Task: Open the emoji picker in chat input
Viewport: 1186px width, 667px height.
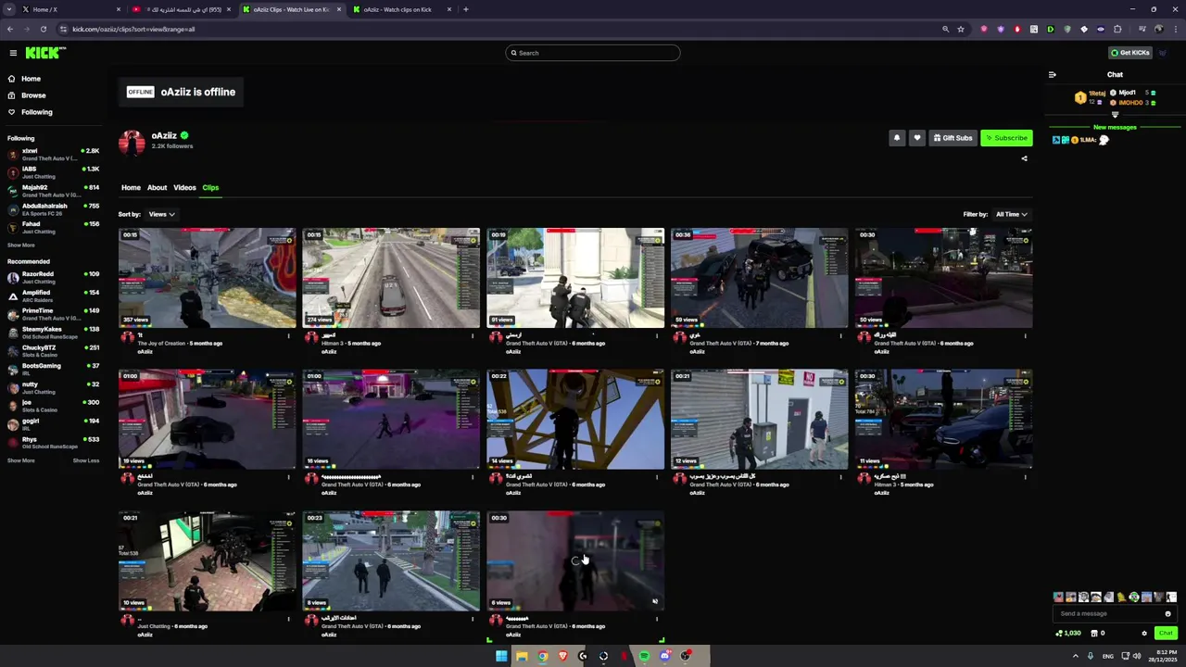Action: (x=1167, y=613)
